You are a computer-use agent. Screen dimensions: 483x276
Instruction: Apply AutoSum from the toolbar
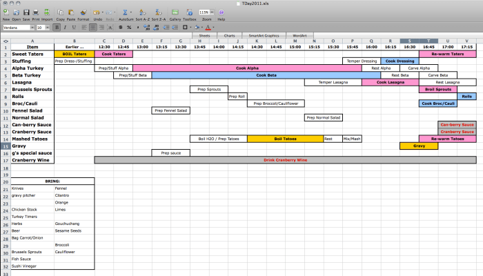(x=126, y=13)
